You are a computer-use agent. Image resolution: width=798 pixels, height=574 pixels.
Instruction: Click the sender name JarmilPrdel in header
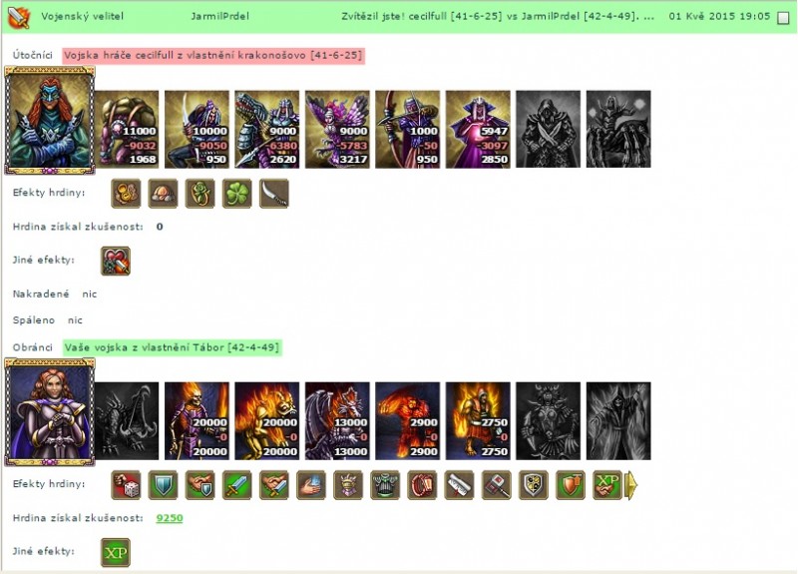pos(219,16)
